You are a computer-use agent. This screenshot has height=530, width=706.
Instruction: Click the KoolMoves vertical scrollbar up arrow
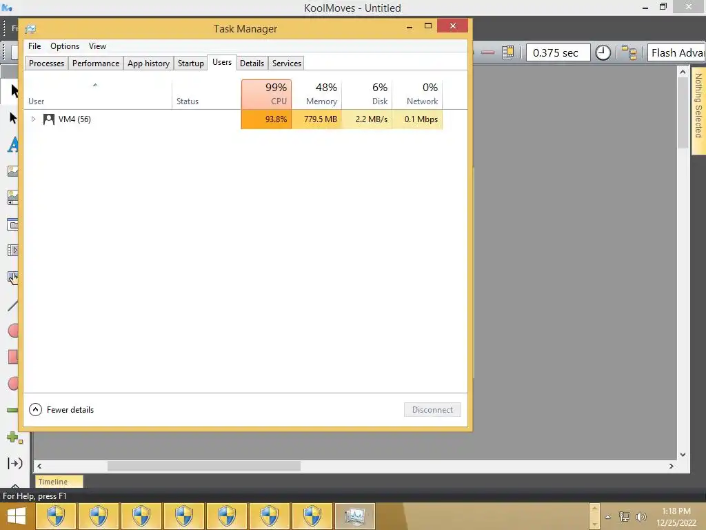pos(683,72)
